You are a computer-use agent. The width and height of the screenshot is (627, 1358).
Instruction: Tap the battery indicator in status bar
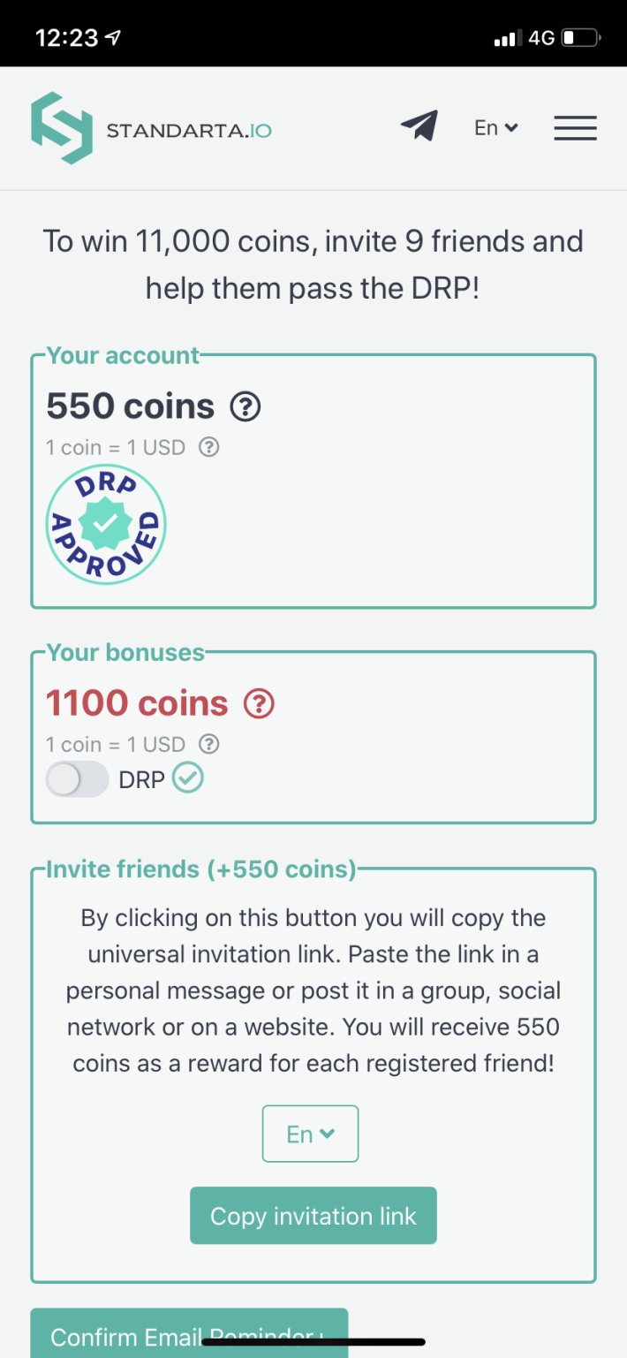(x=581, y=38)
